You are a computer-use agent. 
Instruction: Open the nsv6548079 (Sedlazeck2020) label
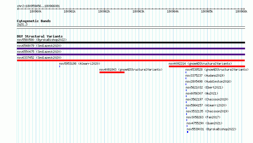tap(39, 46)
